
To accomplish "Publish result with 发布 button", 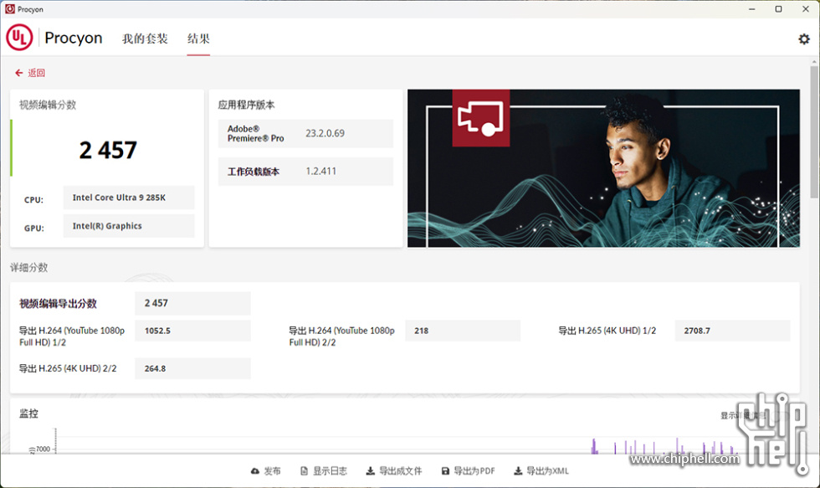I will 266,470.
